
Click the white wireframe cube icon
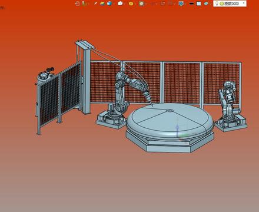120,4
